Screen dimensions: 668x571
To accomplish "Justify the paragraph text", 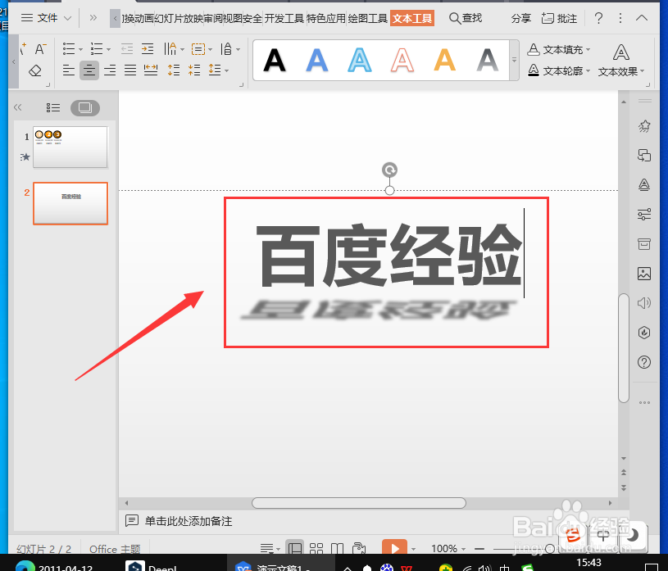I will pyautogui.click(x=130, y=70).
